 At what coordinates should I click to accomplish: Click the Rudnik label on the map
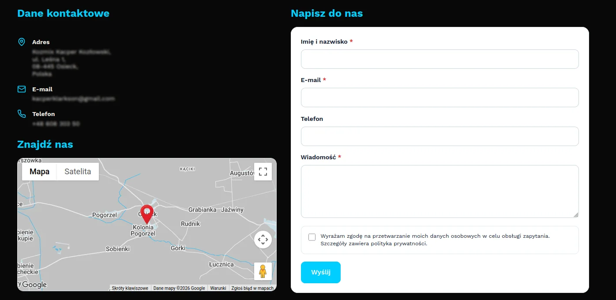point(191,224)
